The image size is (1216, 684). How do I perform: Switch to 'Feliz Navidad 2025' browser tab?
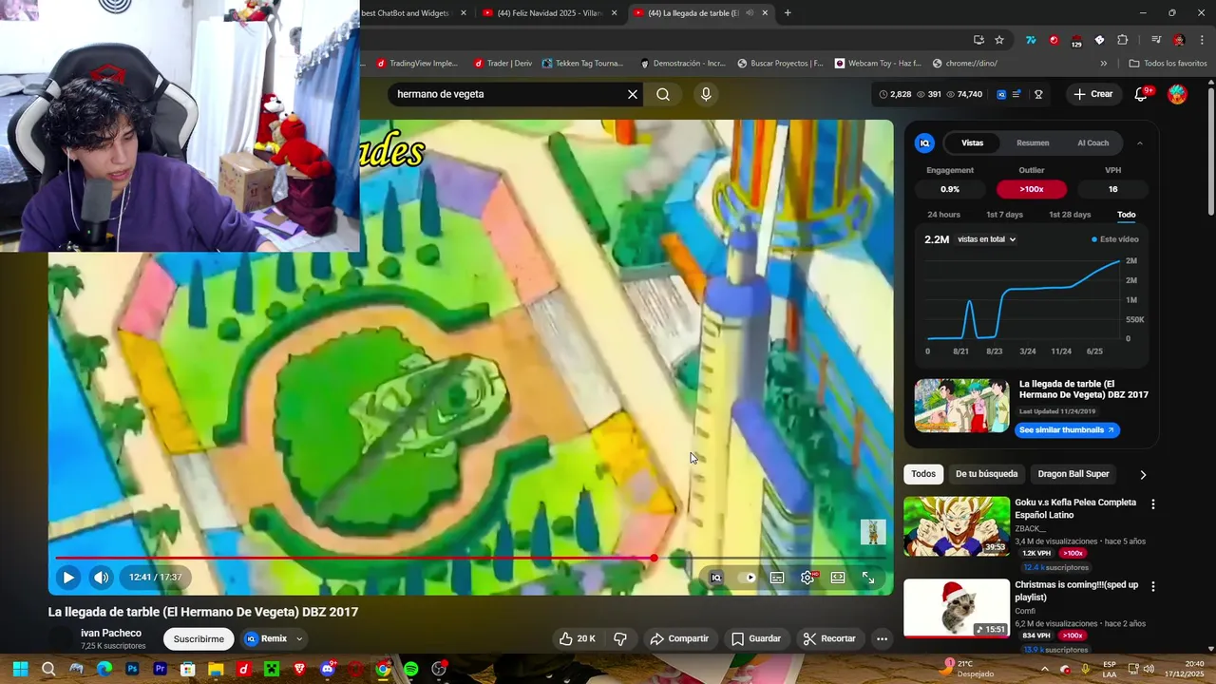[551, 12]
